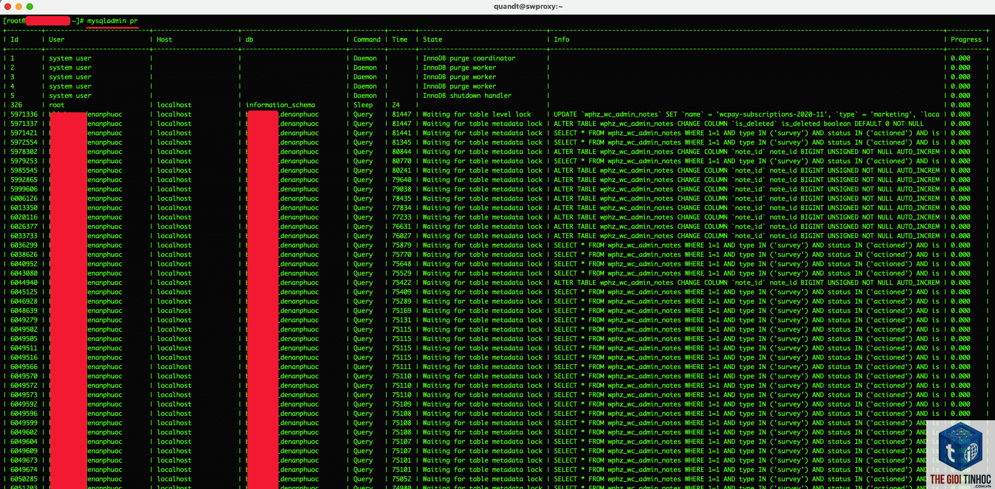The image size is (995, 489).
Task: Click the time value '81345'
Action: [x=401, y=142]
